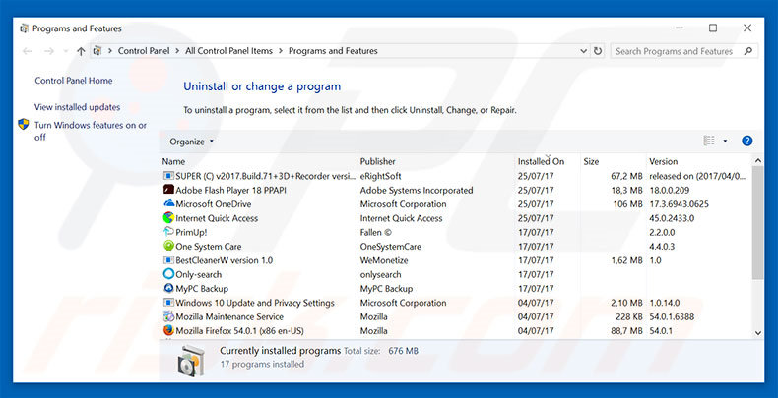Screen dimensions: 778x398
Task: Select Mozilla Maintenance Service entry
Action: pyautogui.click(x=457, y=316)
